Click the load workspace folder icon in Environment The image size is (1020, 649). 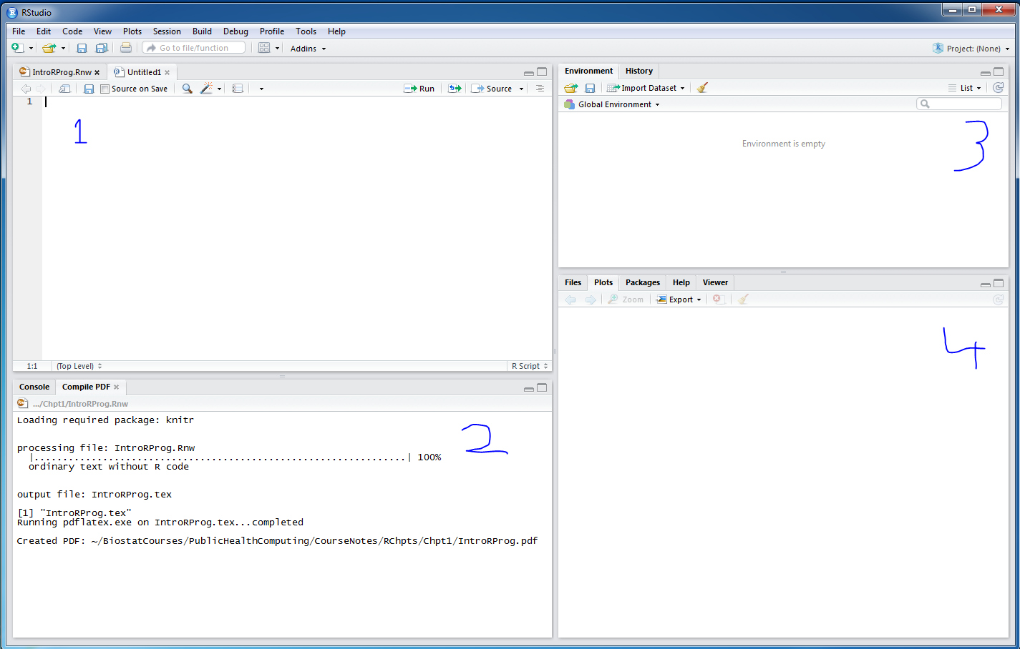pos(570,88)
